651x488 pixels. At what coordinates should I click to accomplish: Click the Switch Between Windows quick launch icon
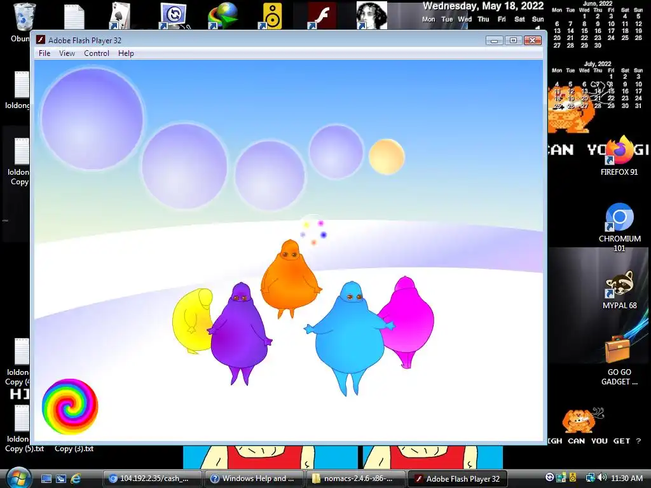tap(61, 478)
